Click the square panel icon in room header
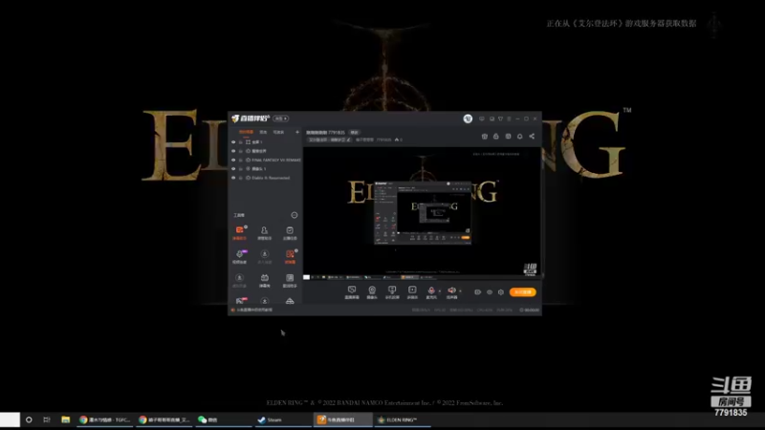 point(508,137)
